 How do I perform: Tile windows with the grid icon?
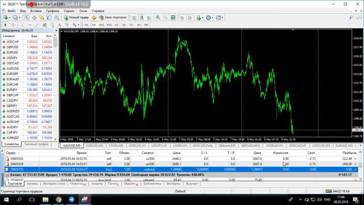pyautogui.click(x=173, y=18)
